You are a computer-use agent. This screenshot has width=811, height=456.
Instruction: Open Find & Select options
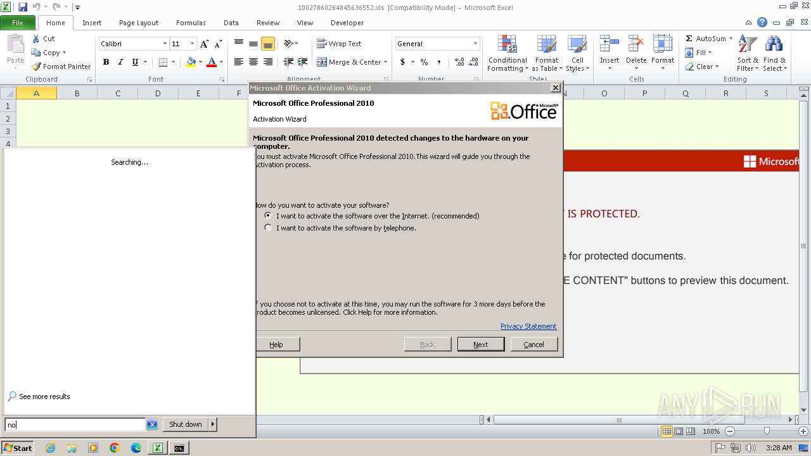(774, 54)
